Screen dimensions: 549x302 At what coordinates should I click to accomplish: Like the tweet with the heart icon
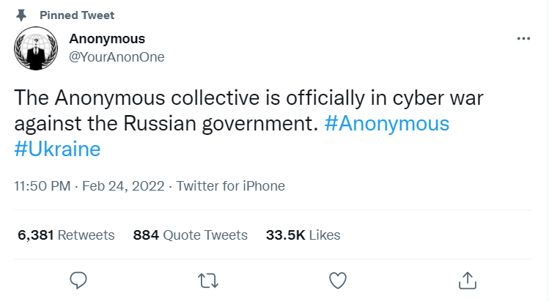338,279
